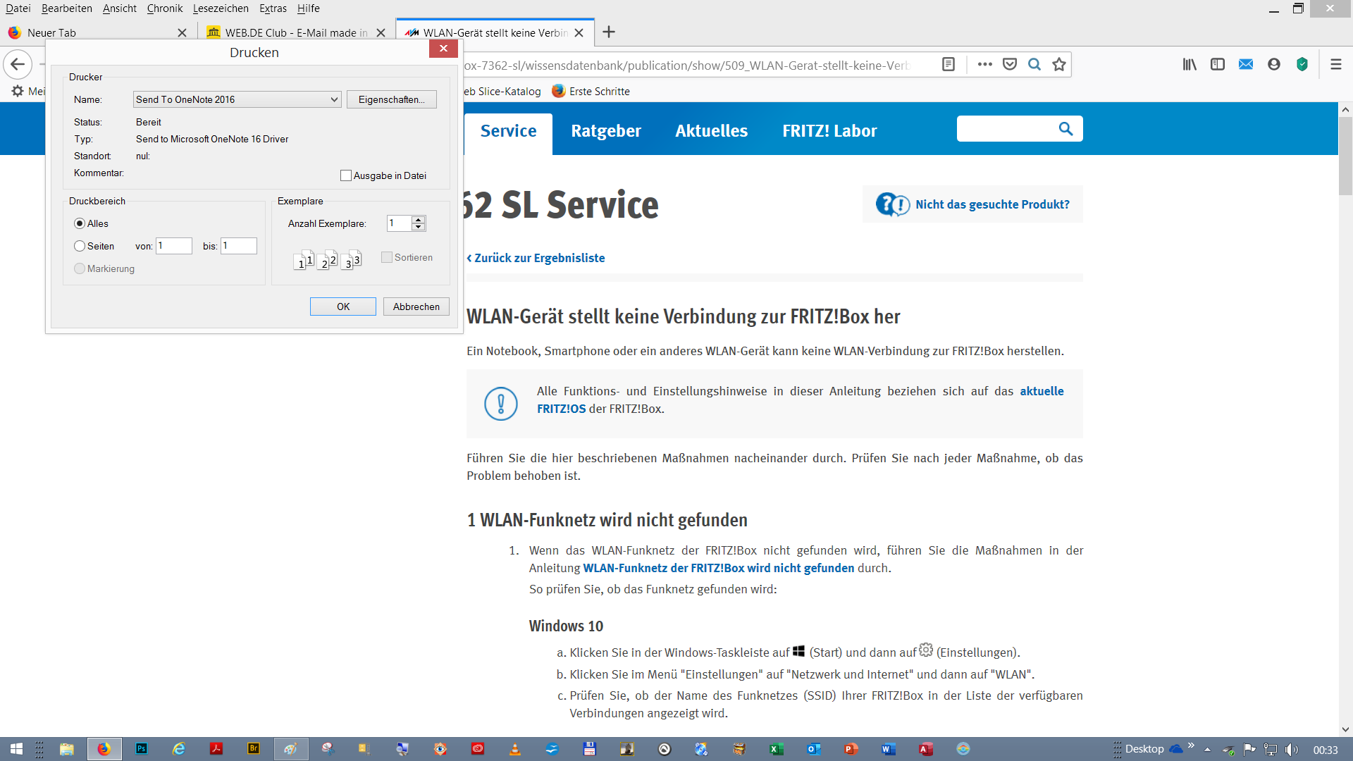Launch Excel from the taskbar

click(x=776, y=749)
